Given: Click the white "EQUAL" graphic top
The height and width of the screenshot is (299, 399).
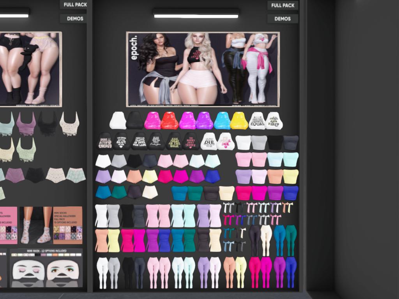Looking at the screenshot, I should [257, 121].
